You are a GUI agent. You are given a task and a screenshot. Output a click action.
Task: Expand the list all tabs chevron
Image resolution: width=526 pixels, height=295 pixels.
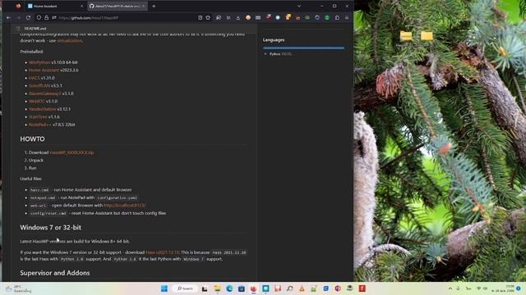299,6
